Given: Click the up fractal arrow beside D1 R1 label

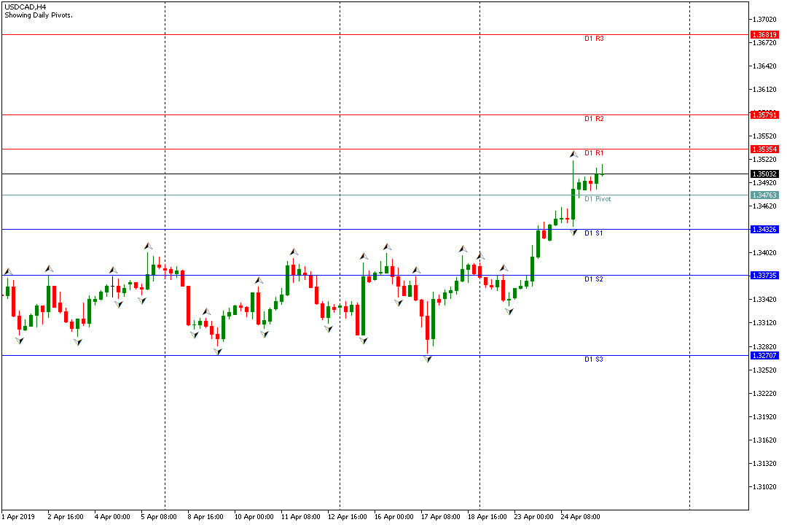Looking at the screenshot, I should click(573, 154).
